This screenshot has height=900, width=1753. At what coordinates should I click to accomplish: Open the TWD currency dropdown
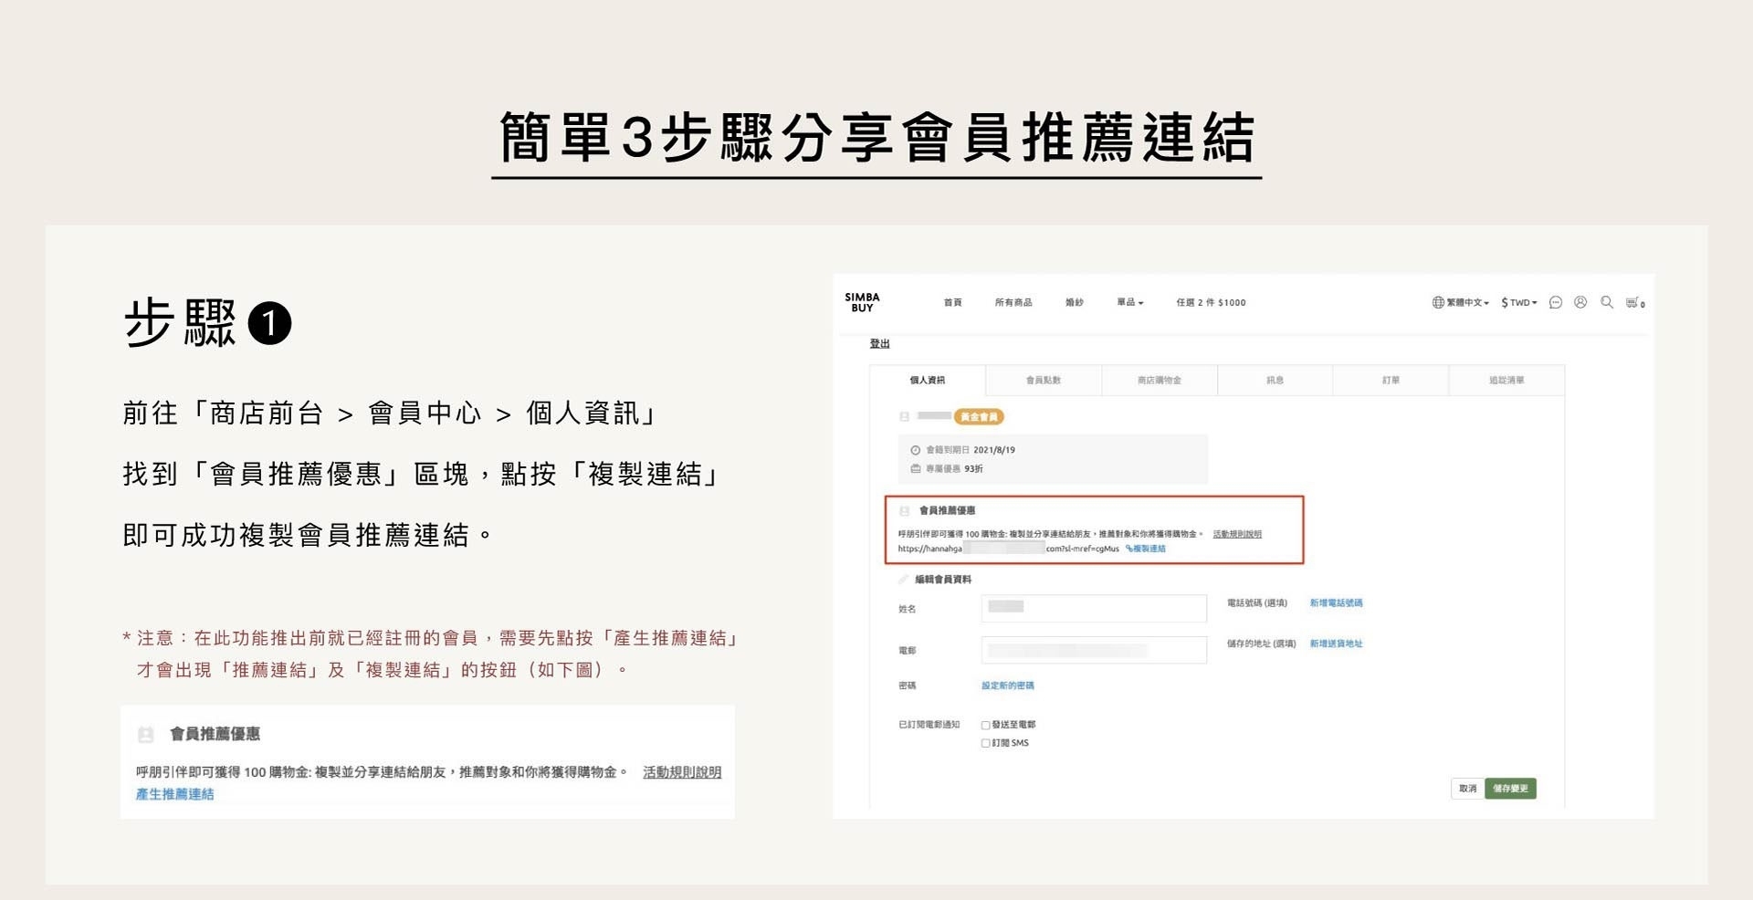[1519, 302]
